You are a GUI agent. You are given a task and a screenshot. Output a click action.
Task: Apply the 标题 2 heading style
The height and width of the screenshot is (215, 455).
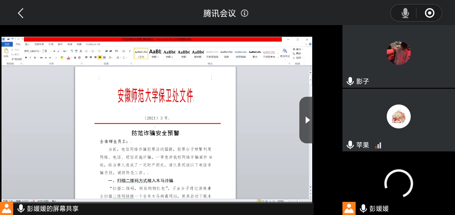point(169,53)
